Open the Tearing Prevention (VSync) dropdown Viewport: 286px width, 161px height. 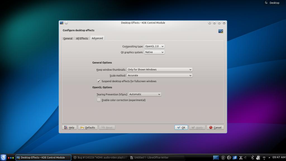click(145, 94)
